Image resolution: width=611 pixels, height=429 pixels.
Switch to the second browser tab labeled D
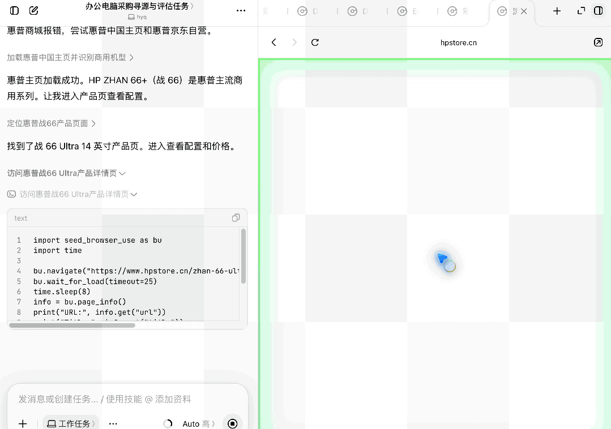358,11
